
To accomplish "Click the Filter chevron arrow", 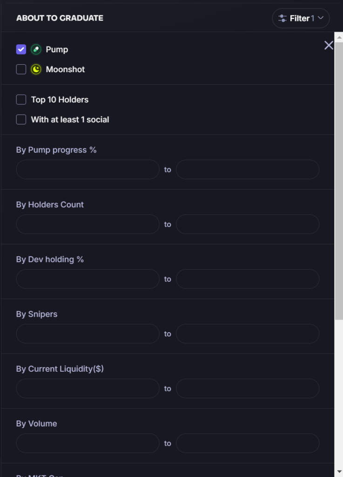I will [321, 18].
